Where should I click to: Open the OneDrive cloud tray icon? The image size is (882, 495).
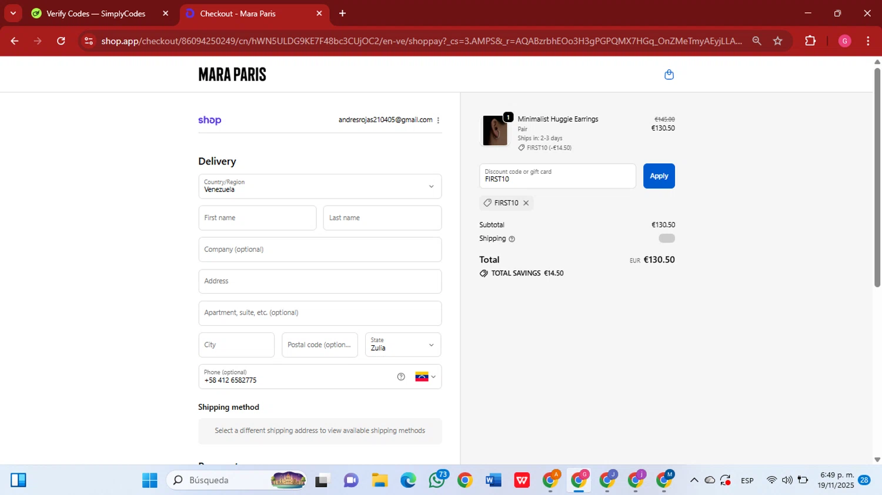click(710, 480)
